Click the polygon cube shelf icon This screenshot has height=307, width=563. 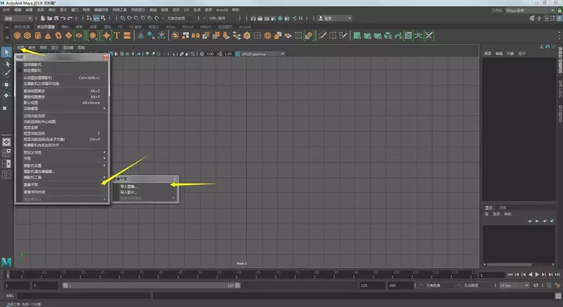coord(27,36)
